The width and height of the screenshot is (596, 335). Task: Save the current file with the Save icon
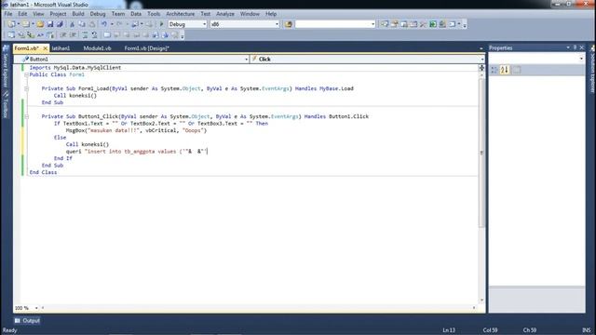(x=50, y=24)
